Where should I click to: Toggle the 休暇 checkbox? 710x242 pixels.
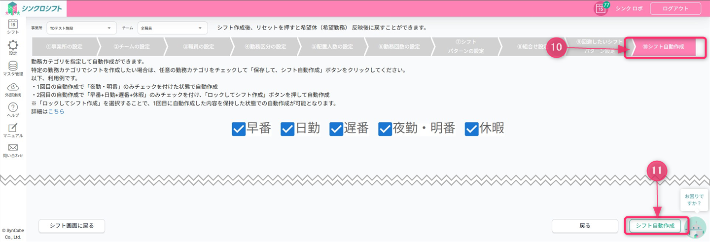[471, 129]
